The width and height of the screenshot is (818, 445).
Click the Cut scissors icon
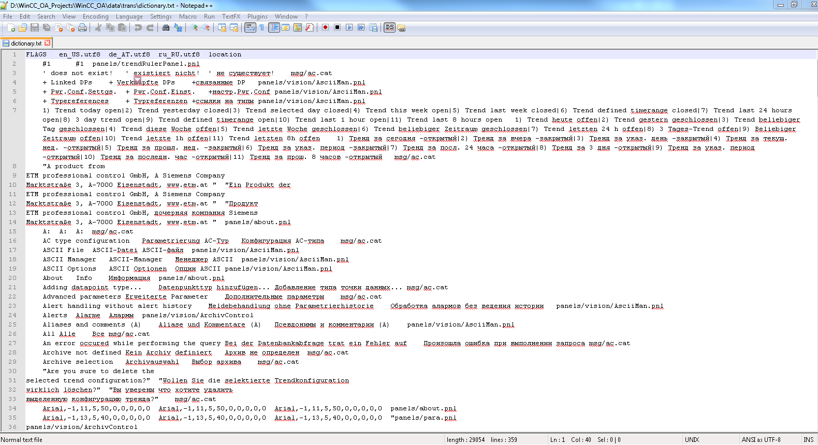98,27
